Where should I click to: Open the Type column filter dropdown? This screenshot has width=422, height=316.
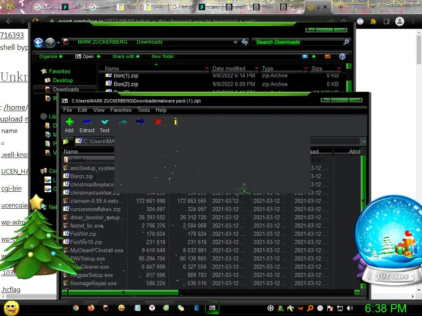(x=306, y=69)
